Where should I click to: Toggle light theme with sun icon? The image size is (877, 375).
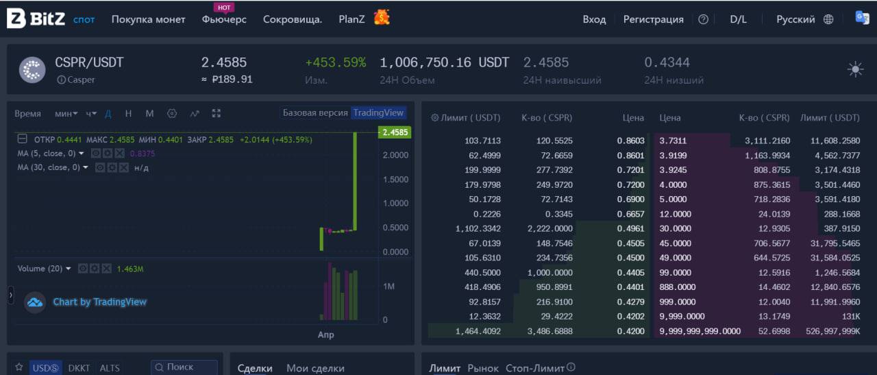pyautogui.click(x=855, y=69)
